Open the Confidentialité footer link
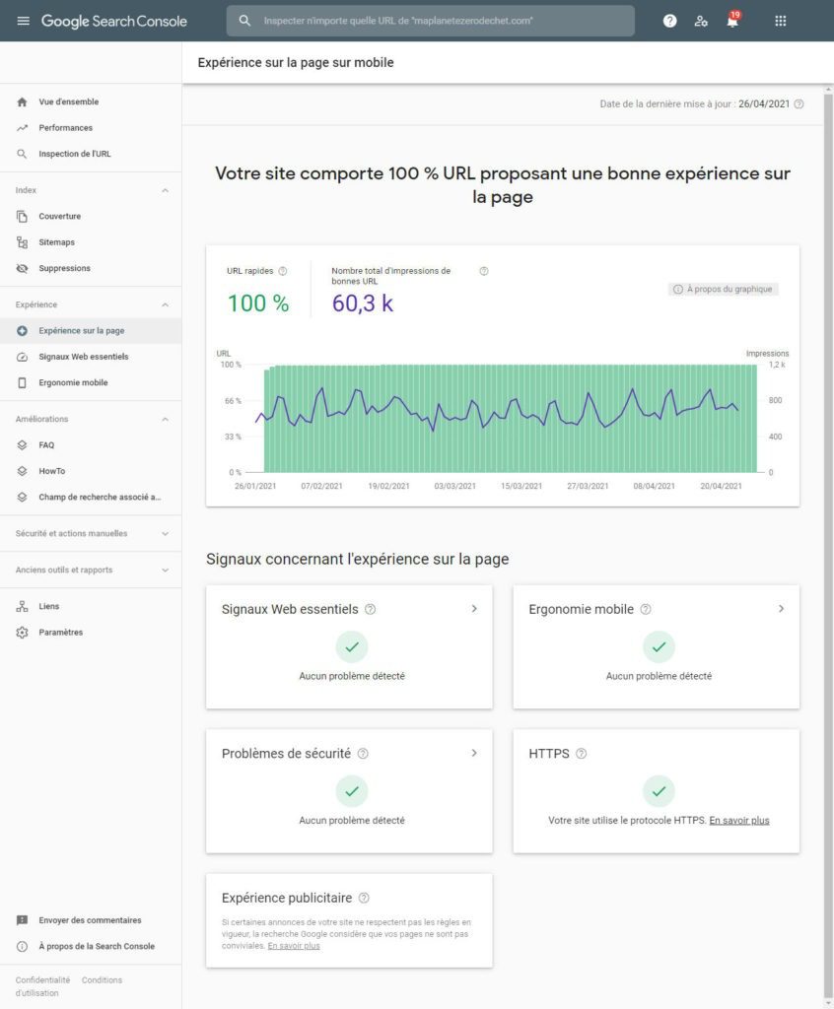 (42, 980)
